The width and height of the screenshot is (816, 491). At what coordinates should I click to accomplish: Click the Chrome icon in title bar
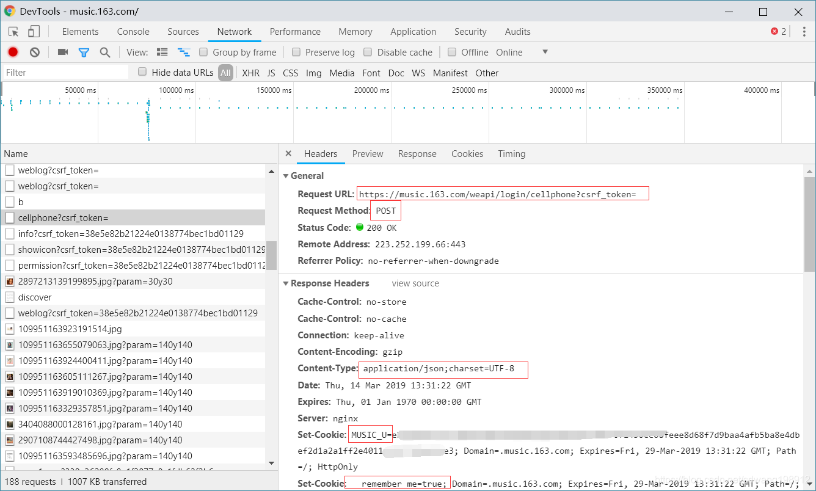[10, 11]
